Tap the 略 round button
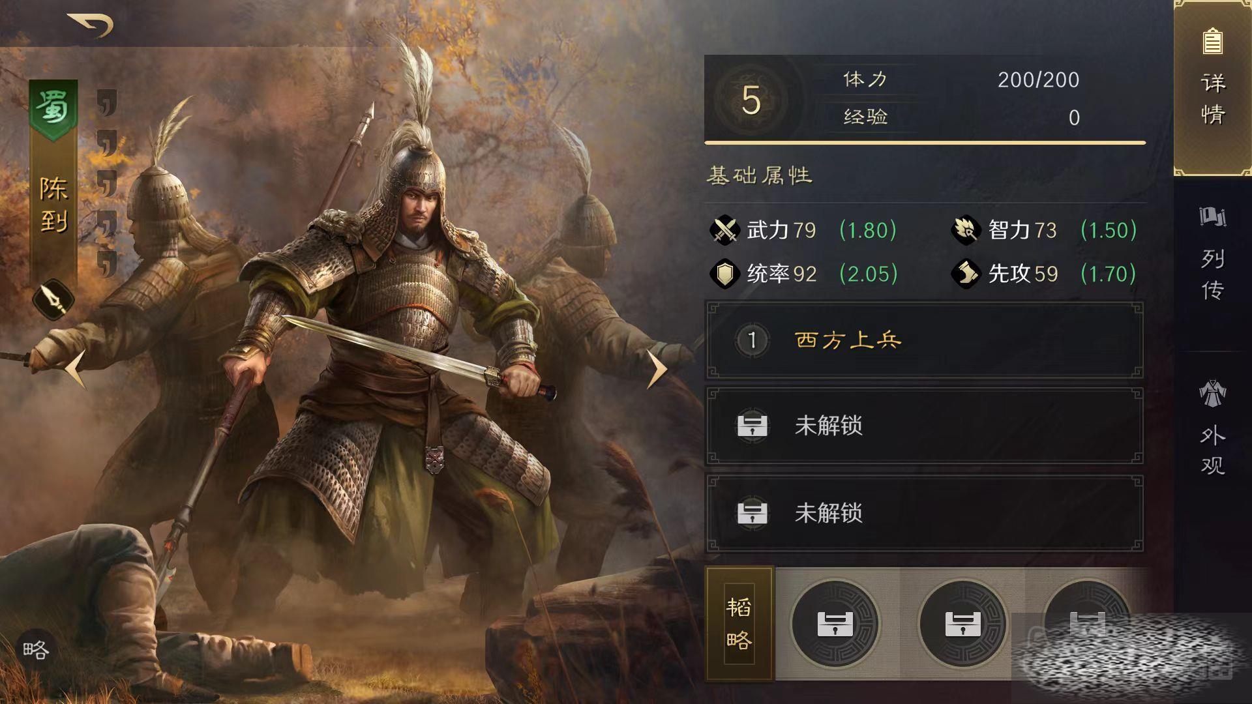The image size is (1252, 704). coord(36,649)
